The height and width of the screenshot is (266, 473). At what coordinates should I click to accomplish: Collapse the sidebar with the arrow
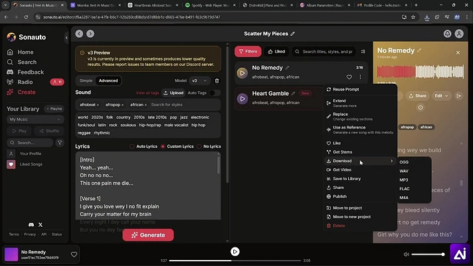[66, 37]
